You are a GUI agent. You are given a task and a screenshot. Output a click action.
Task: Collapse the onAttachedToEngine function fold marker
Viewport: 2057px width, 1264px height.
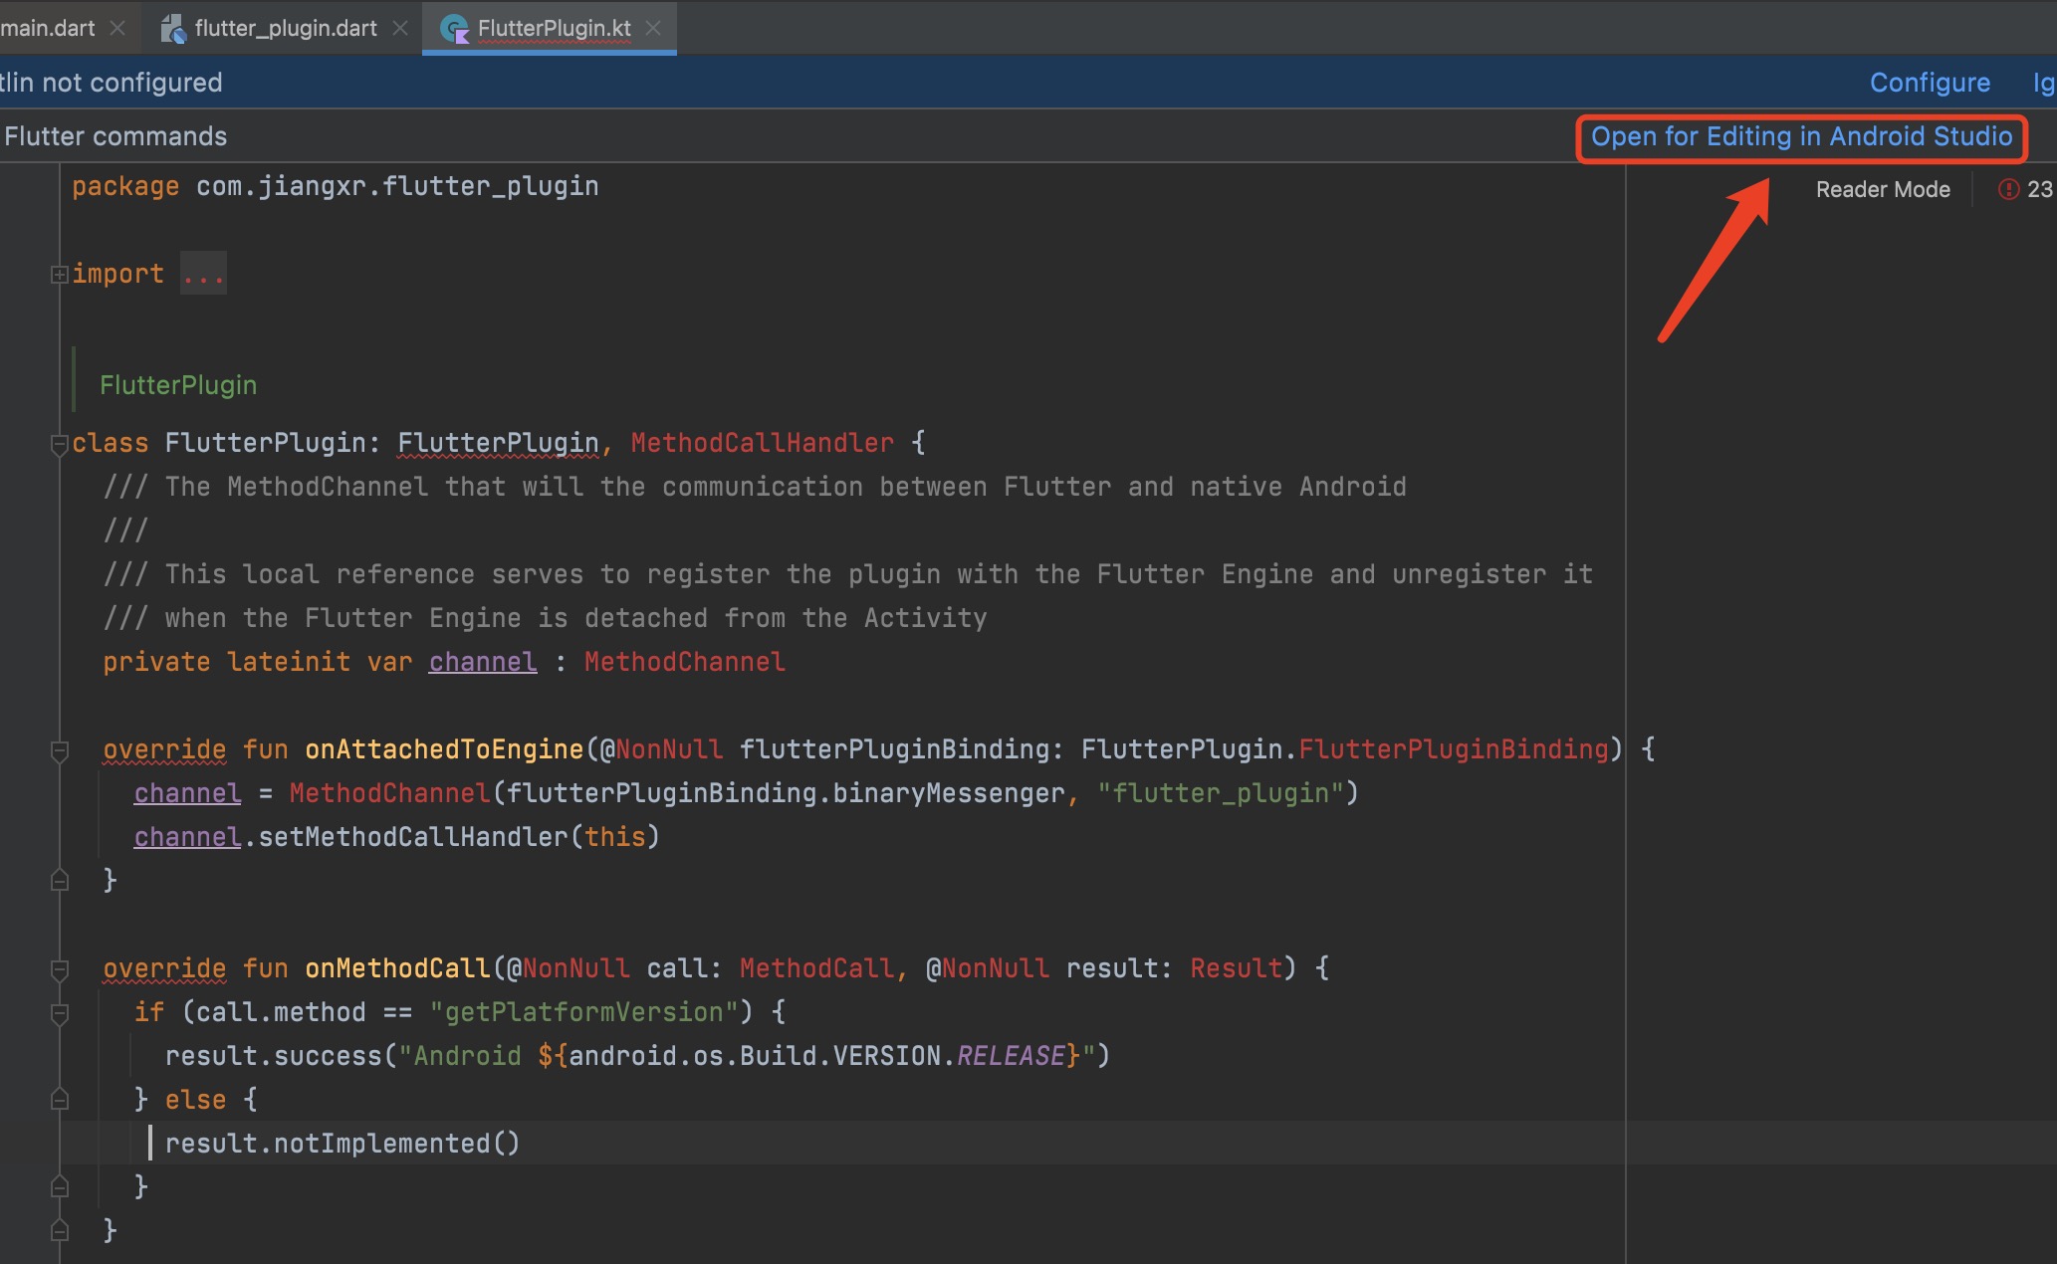click(60, 750)
